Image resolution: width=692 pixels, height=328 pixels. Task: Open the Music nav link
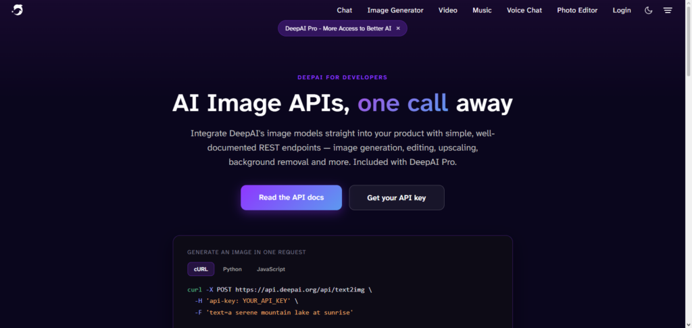click(x=482, y=10)
